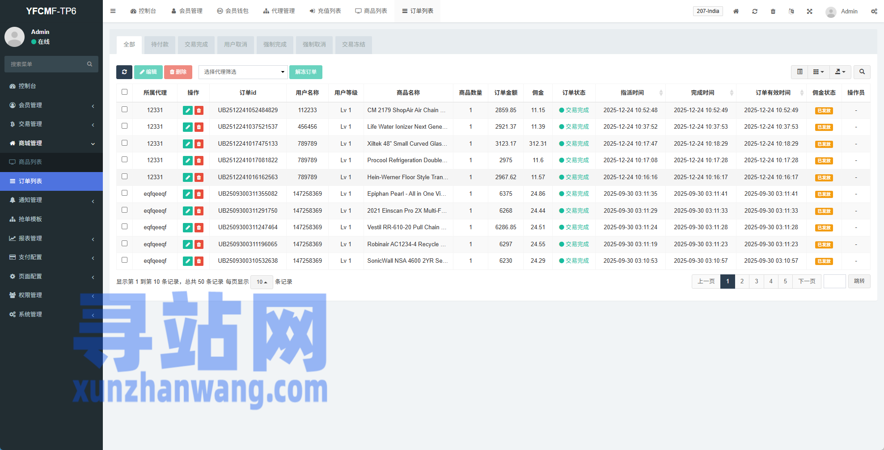Go to page 3 of results
The width and height of the screenshot is (884, 450).
tap(757, 282)
